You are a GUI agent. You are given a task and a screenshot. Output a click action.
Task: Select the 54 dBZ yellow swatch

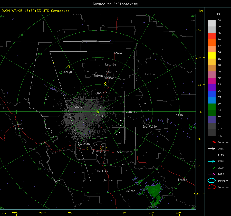[x=211, y=55]
